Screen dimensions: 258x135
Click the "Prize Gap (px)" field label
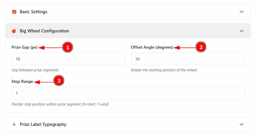click(x=24, y=47)
